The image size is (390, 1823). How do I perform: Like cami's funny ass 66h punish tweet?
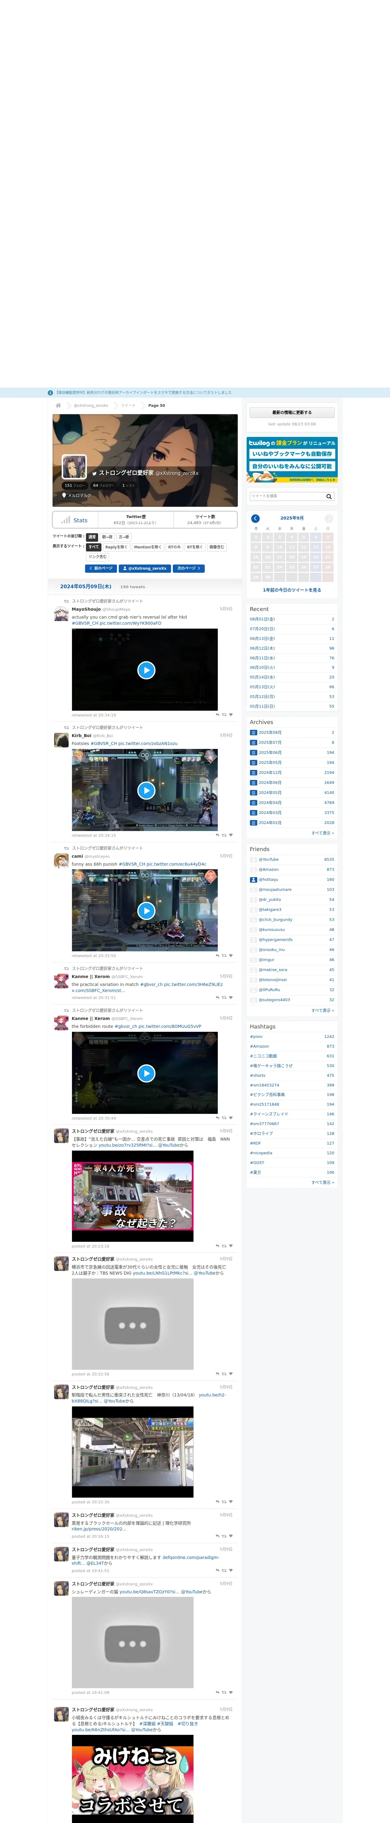pos(231,955)
